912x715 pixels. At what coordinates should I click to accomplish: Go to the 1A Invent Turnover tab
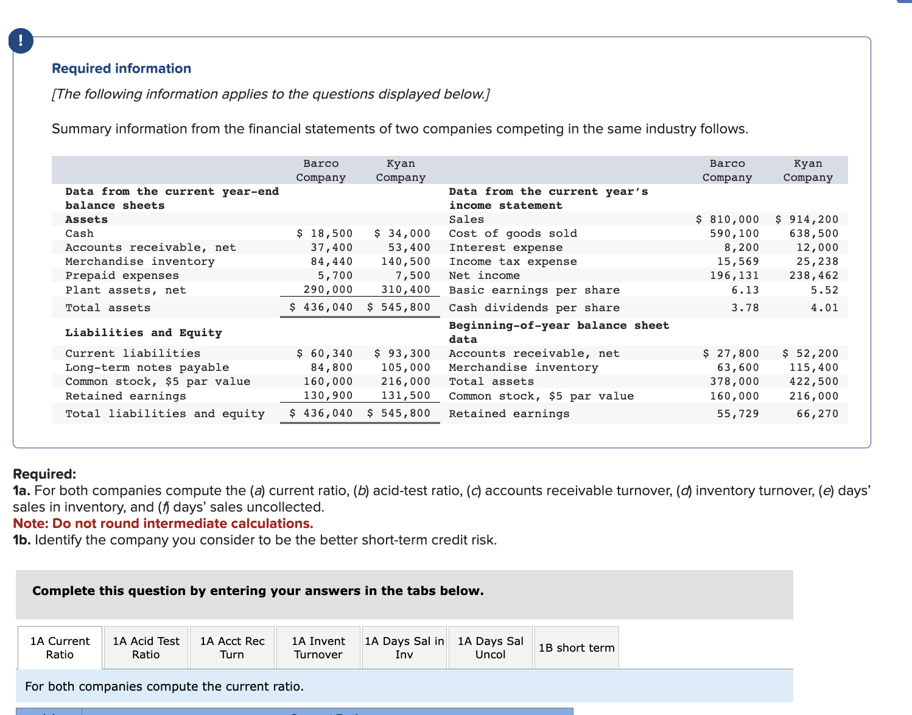(x=318, y=647)
